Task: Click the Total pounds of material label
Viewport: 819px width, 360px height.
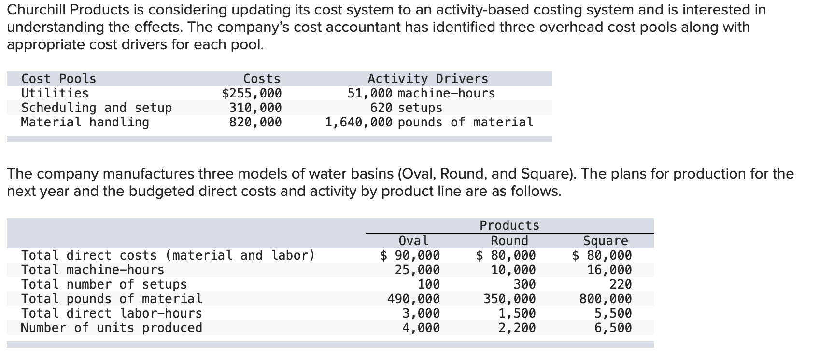Action: [x=112, y=299]
